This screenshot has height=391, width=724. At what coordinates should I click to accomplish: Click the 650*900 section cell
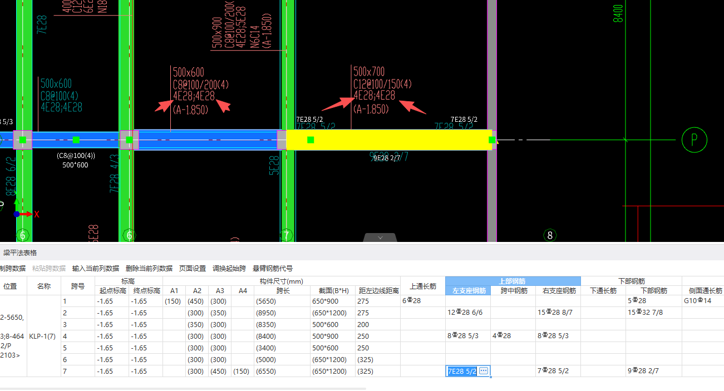333,301
